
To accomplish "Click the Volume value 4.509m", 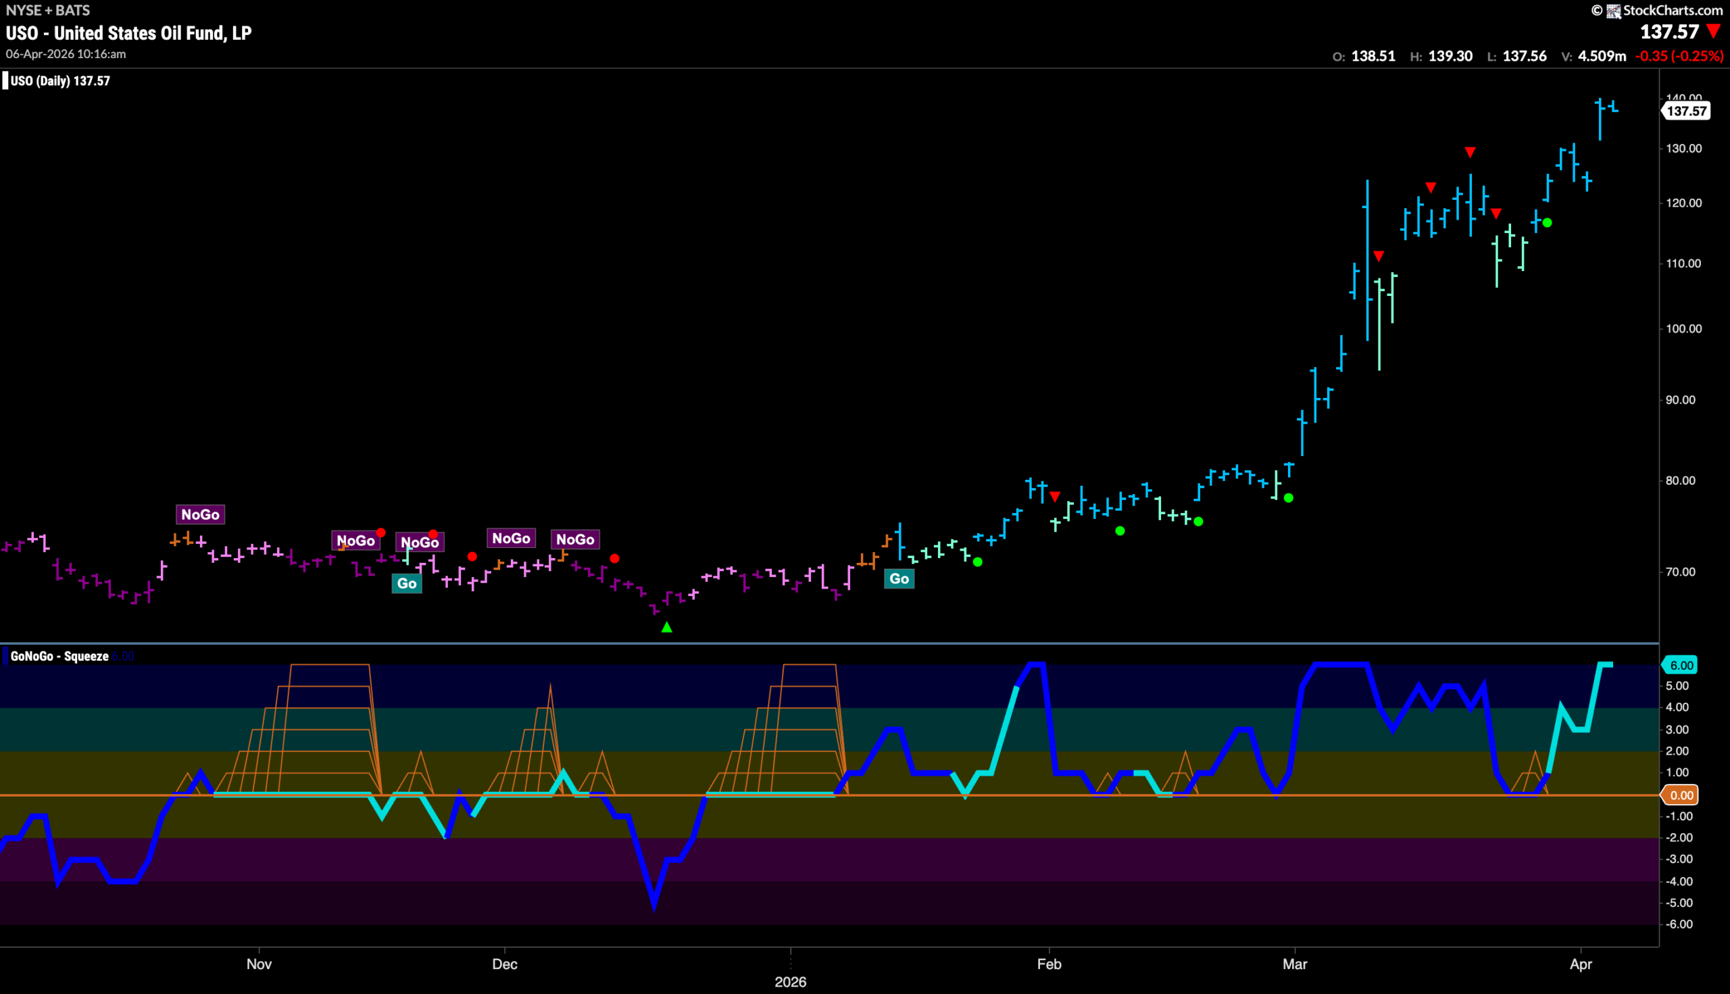I will pos(1602,56).
